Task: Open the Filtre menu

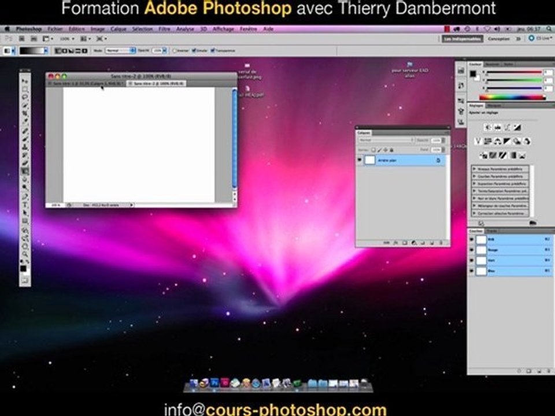Action: click(x=164, y=29)
